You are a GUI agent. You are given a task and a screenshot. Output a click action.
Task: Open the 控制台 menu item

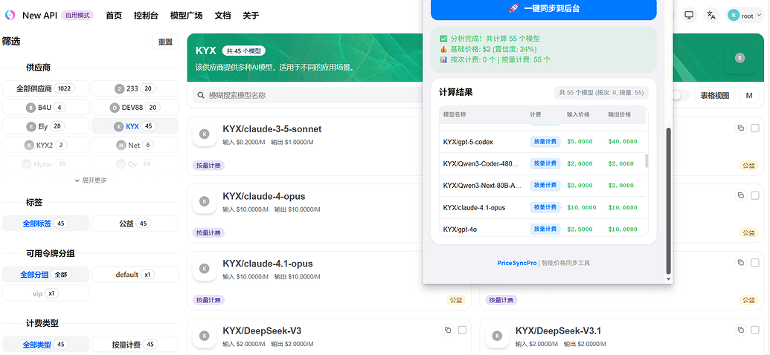(x=146, y=16)
